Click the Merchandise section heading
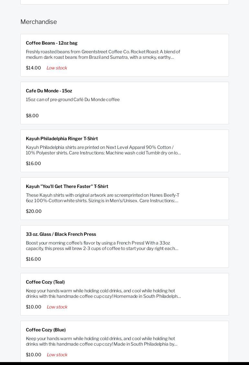The height and width of the screenshot is (365, 249). 38,22
